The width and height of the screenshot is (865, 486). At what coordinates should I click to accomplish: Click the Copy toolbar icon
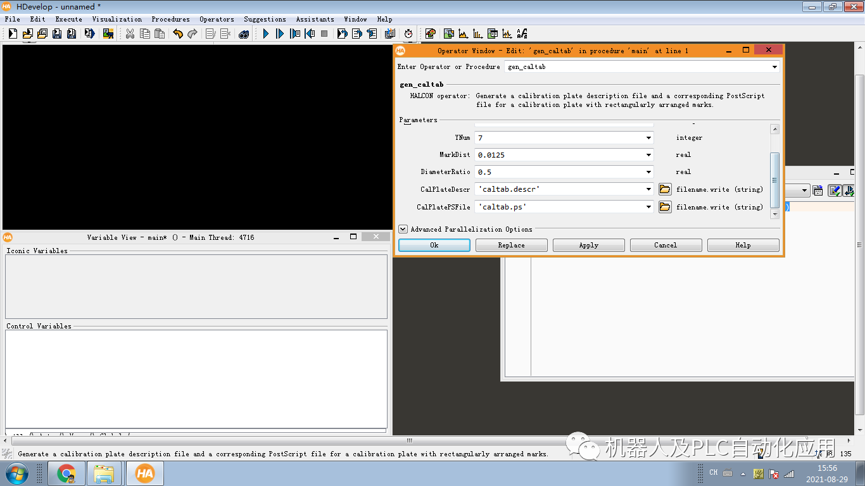pyautogui.click(x=145, y=34)
